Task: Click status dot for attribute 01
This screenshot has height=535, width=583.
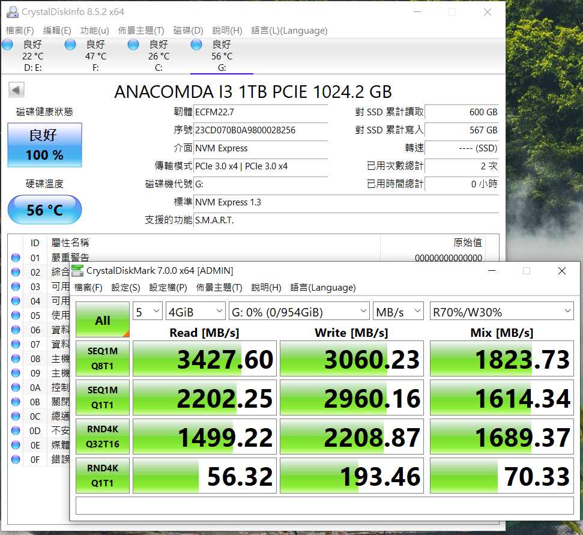Action: pyautogui.click(x=16, y=258)
